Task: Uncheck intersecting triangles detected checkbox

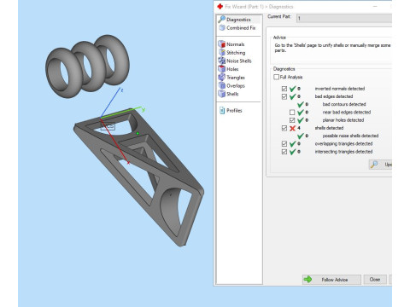Action: point(284,152)
